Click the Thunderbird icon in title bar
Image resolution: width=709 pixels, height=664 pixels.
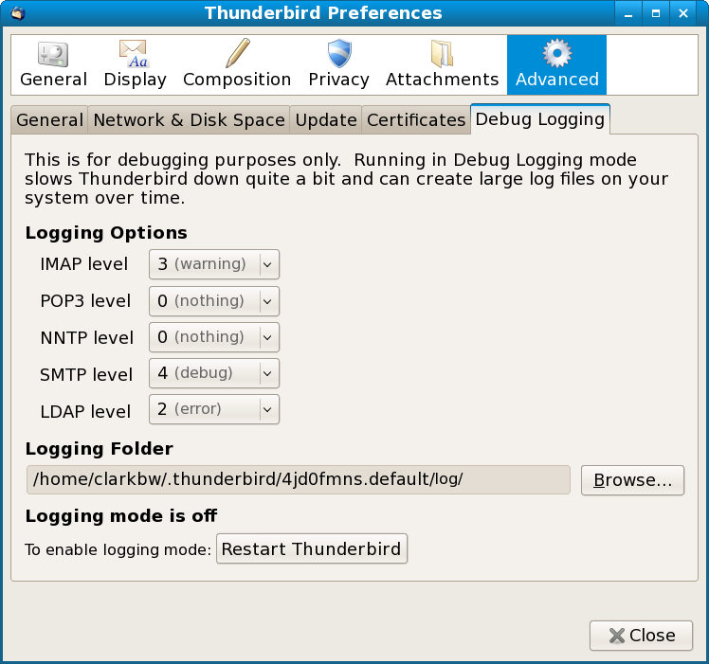pyautogui.click(x=17, y=12)
